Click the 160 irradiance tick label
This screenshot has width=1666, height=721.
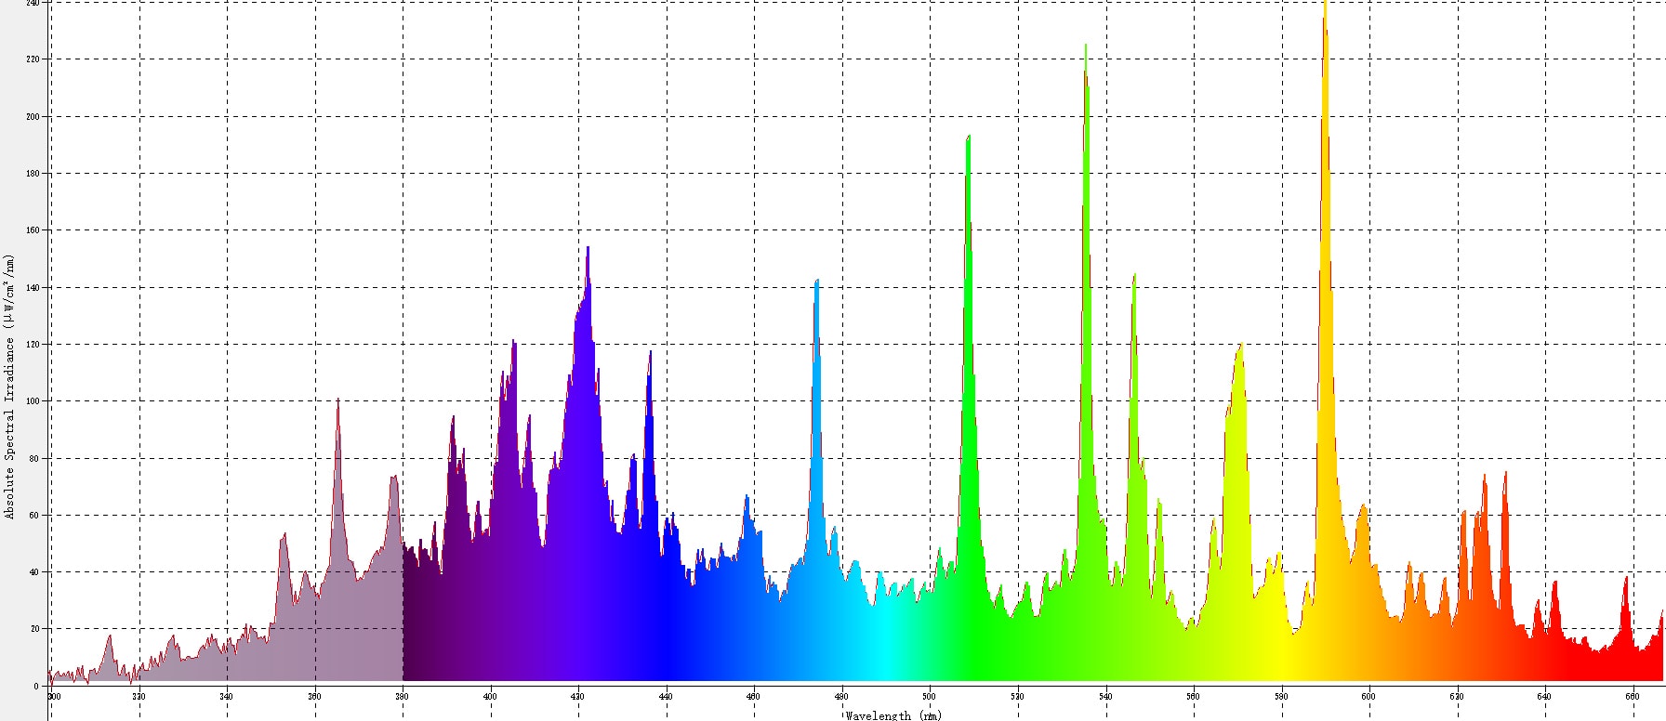[33, 230]
